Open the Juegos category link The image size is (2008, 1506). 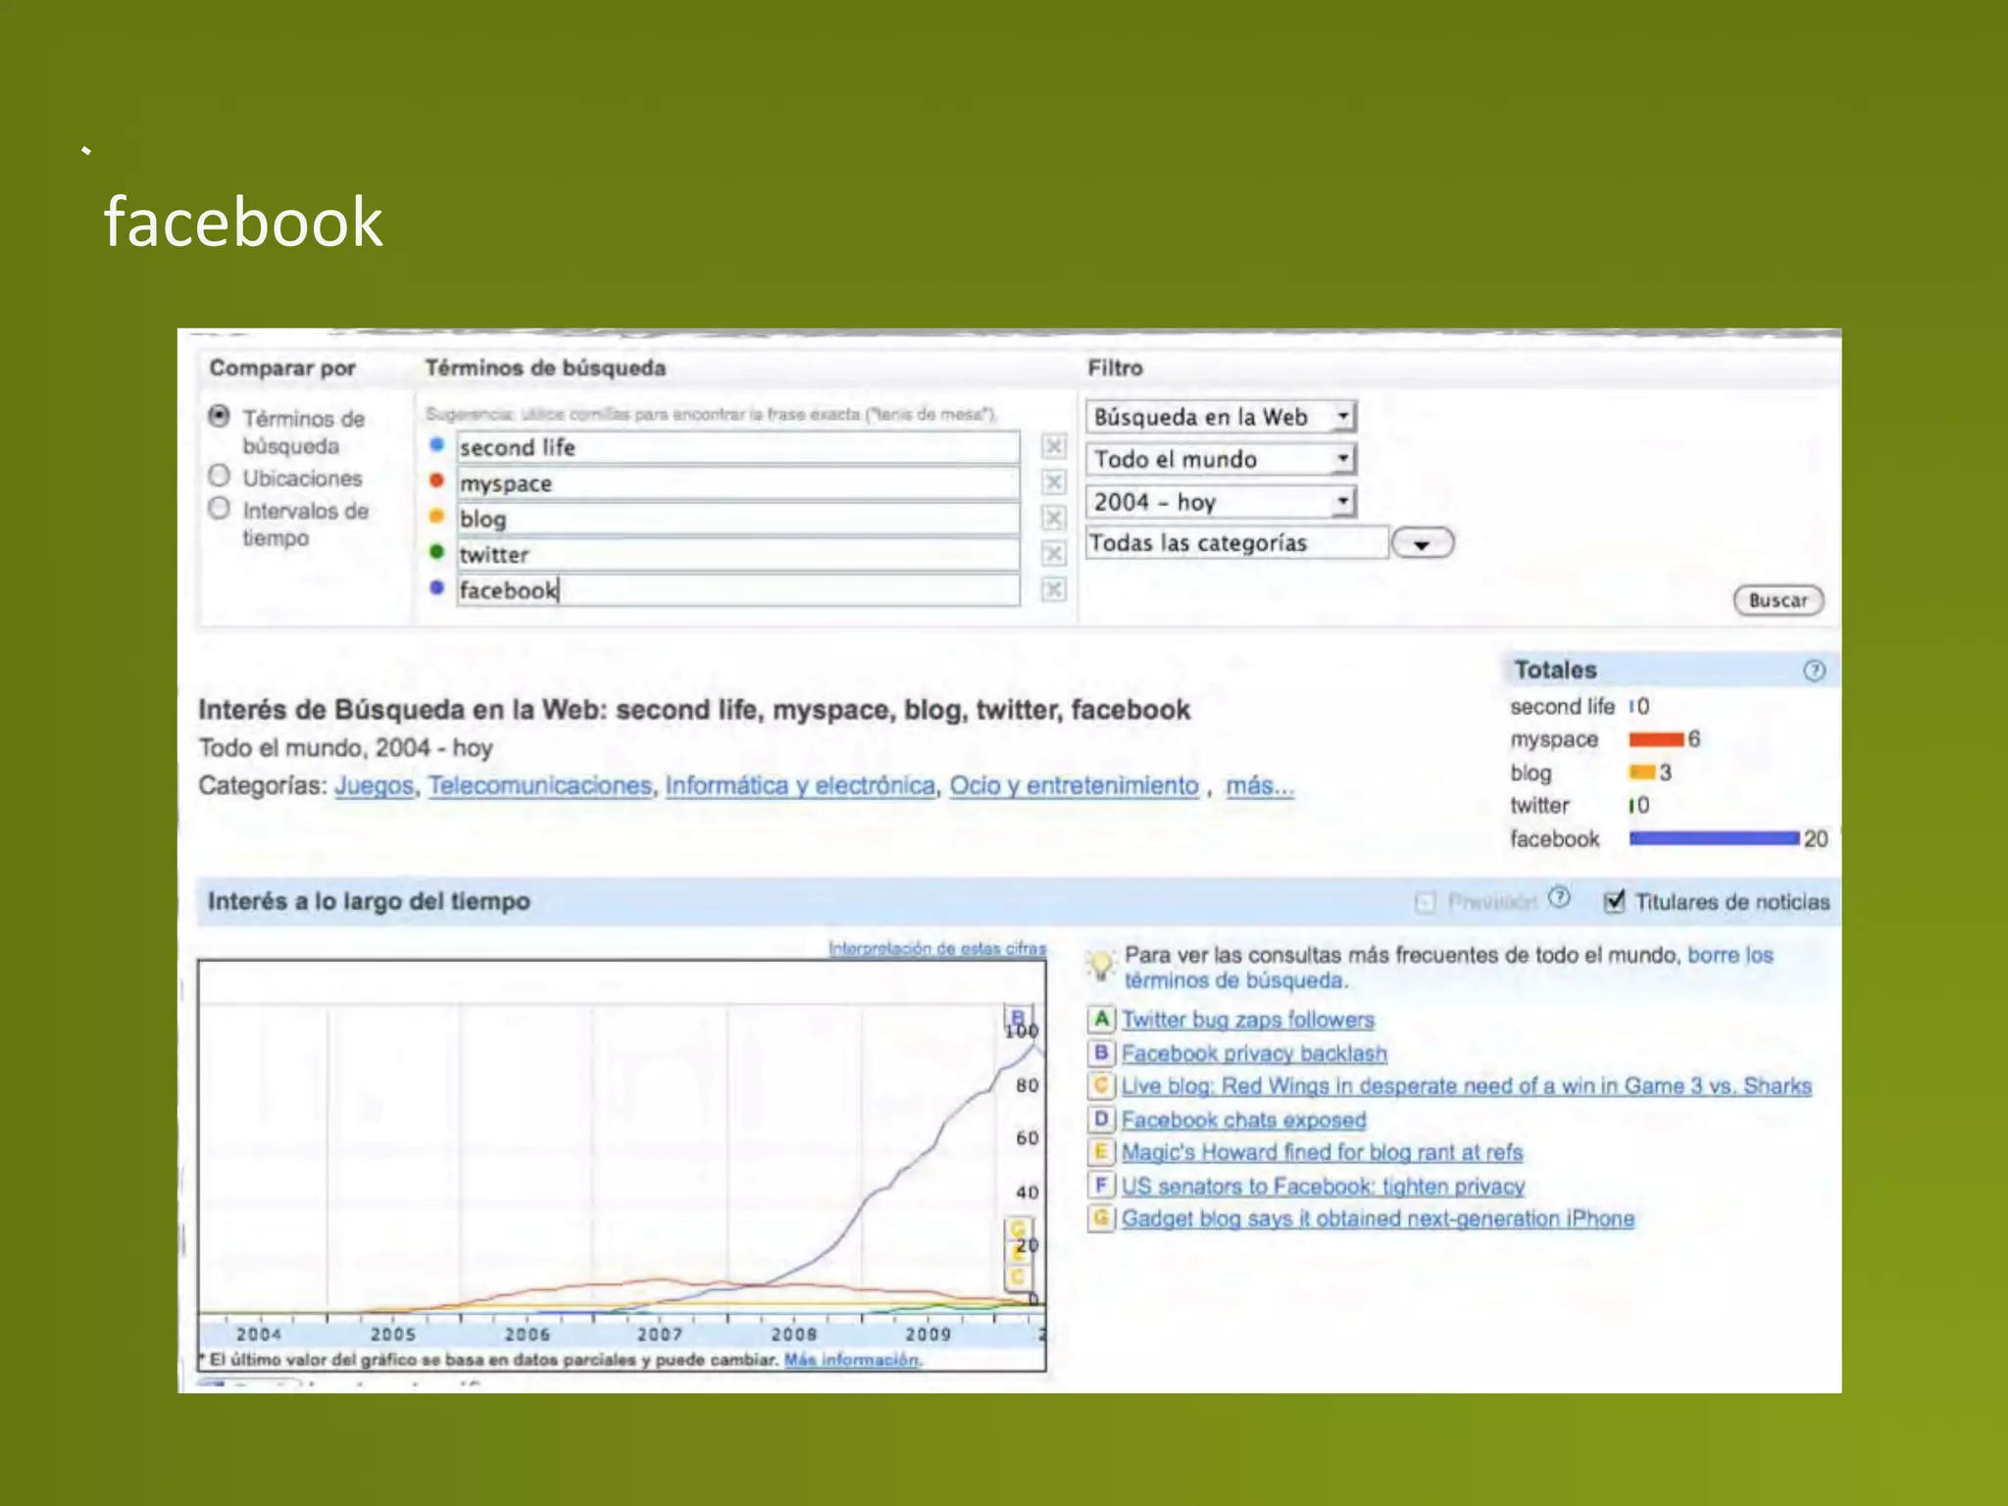click(x=374, y=785)
